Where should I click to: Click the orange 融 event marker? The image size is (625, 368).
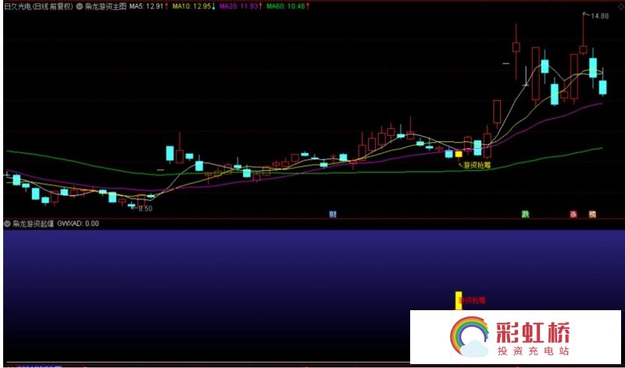pos(592,214)
